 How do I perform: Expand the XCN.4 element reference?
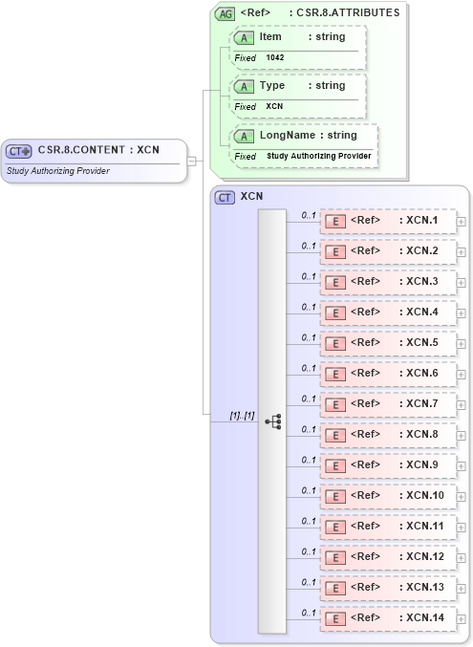tap(461, 313)
